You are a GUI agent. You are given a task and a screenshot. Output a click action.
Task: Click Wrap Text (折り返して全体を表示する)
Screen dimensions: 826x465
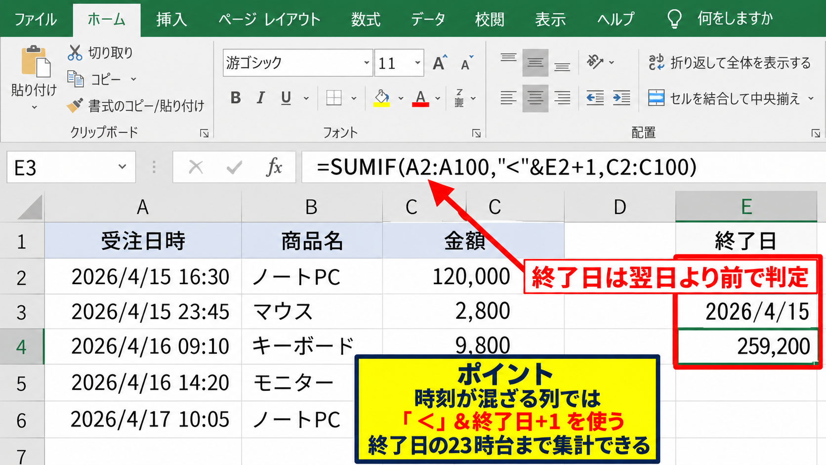(730, 63)
